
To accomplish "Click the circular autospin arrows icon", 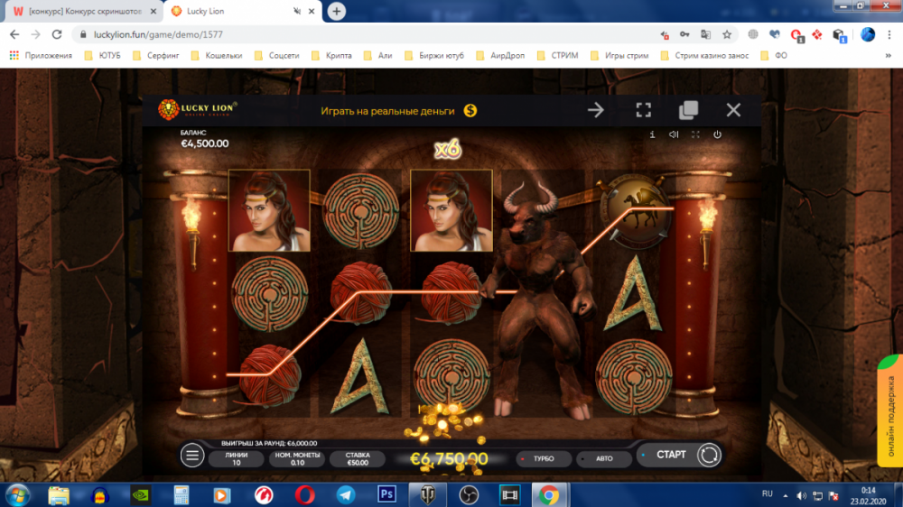I will point(709,455).
